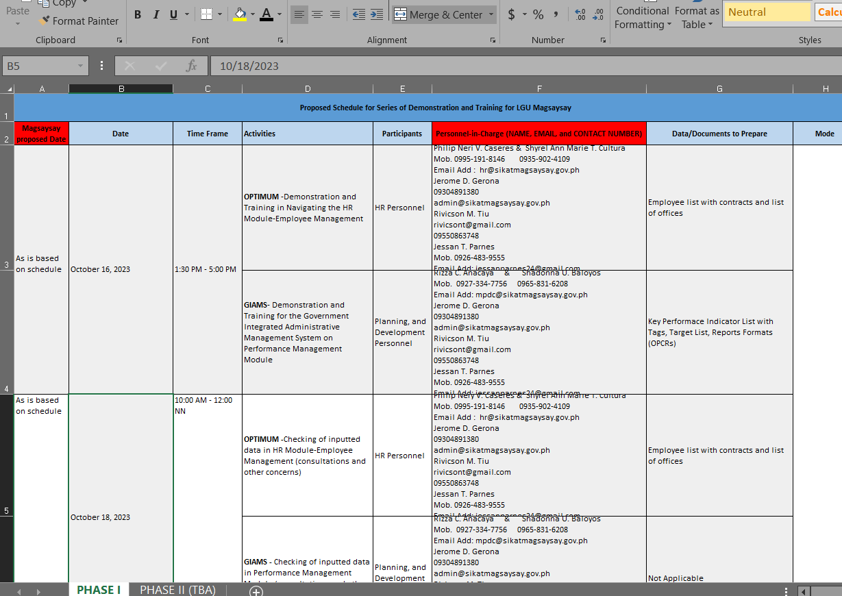Open Merge & Center dropdown arrow
This screenshot has height=596, width=842.
[491, 14]
